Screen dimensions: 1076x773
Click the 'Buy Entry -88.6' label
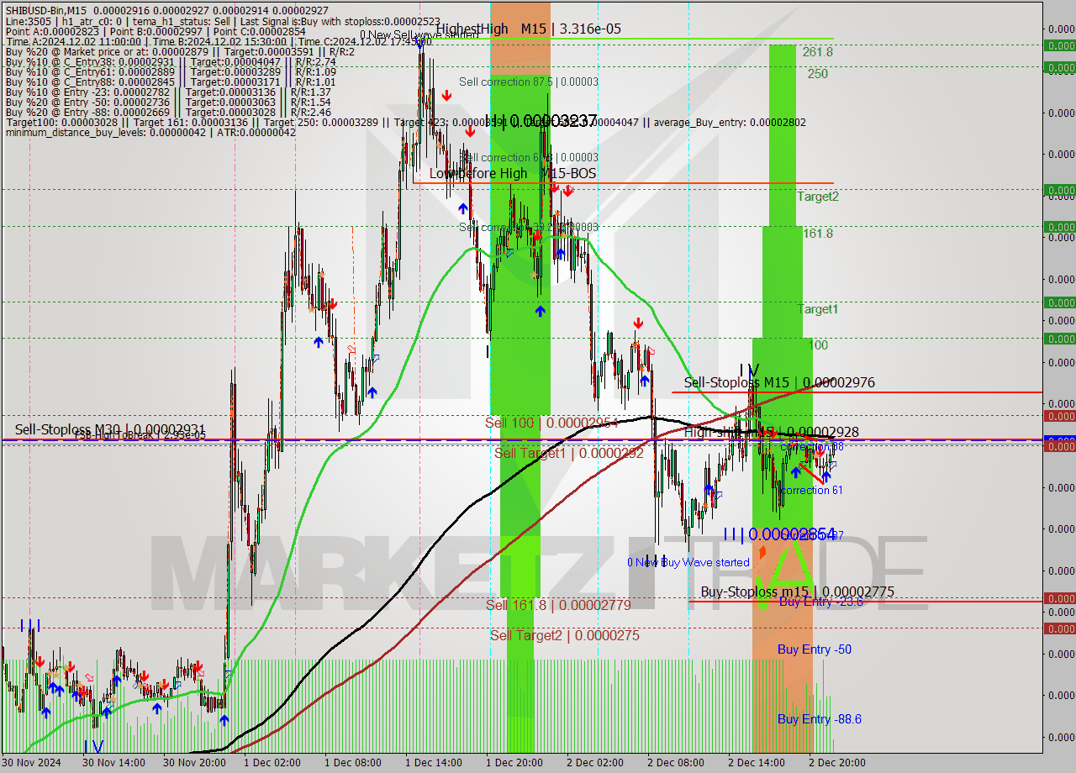point(820,719)
